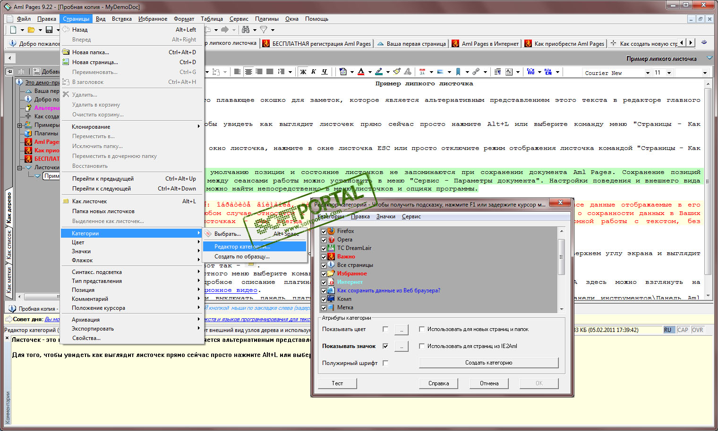Justify text in formatting toolbar
Screen dimensions: 718x431
pyautogui.click(x=270, y=72)
